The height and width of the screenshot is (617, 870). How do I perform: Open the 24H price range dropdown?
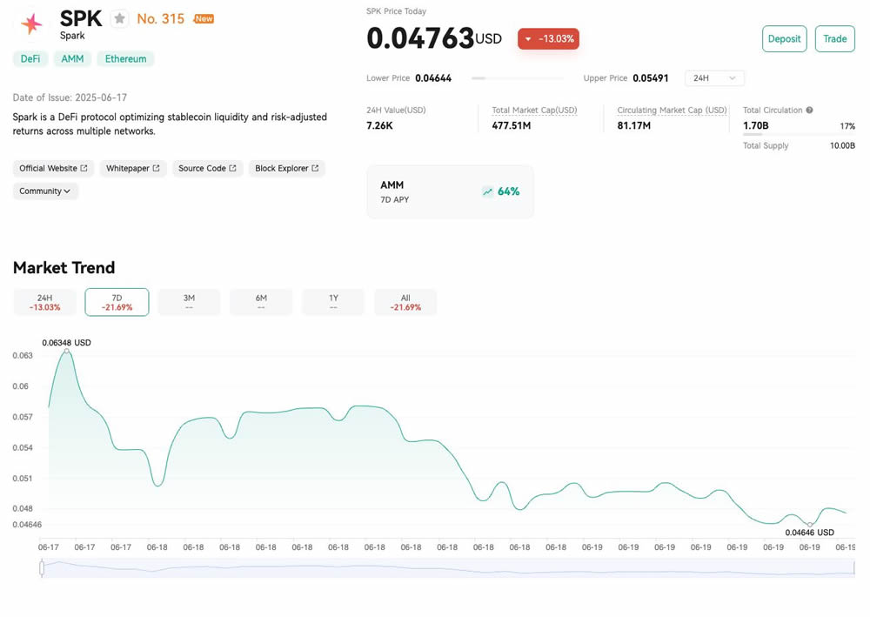(x=714, y=78)
